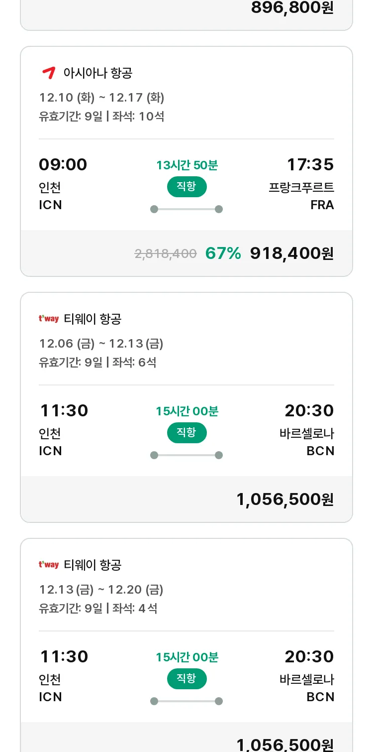The image size is (373, 752).
Task: Tap the 프랑크푸르트 FRA destination
Action: tap(301, 196)
